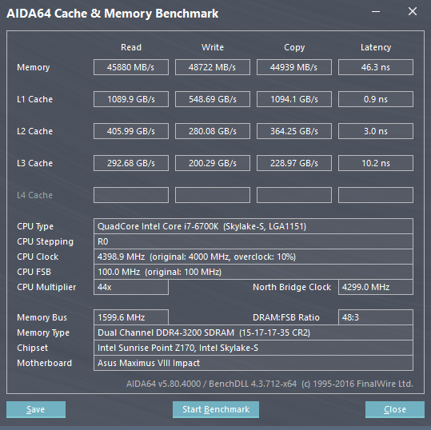The image size is (431, 430).
Task: Click the Memory Write 48722 MB/s value
Action: click(213, 67)
